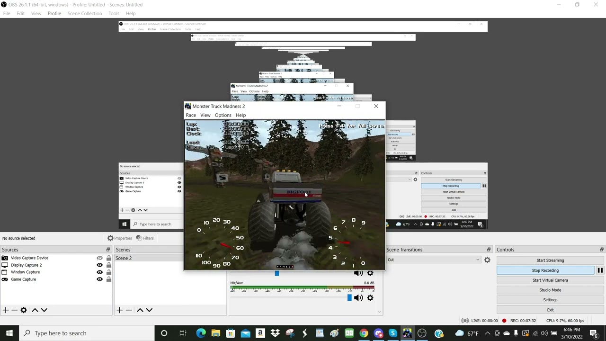This screenshot has width=606, height=341.
Task: Open Skype from taskbar
Action: coord(392,333)
